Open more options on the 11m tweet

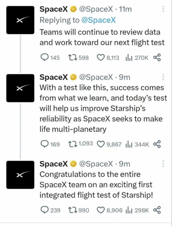(163, 9)
